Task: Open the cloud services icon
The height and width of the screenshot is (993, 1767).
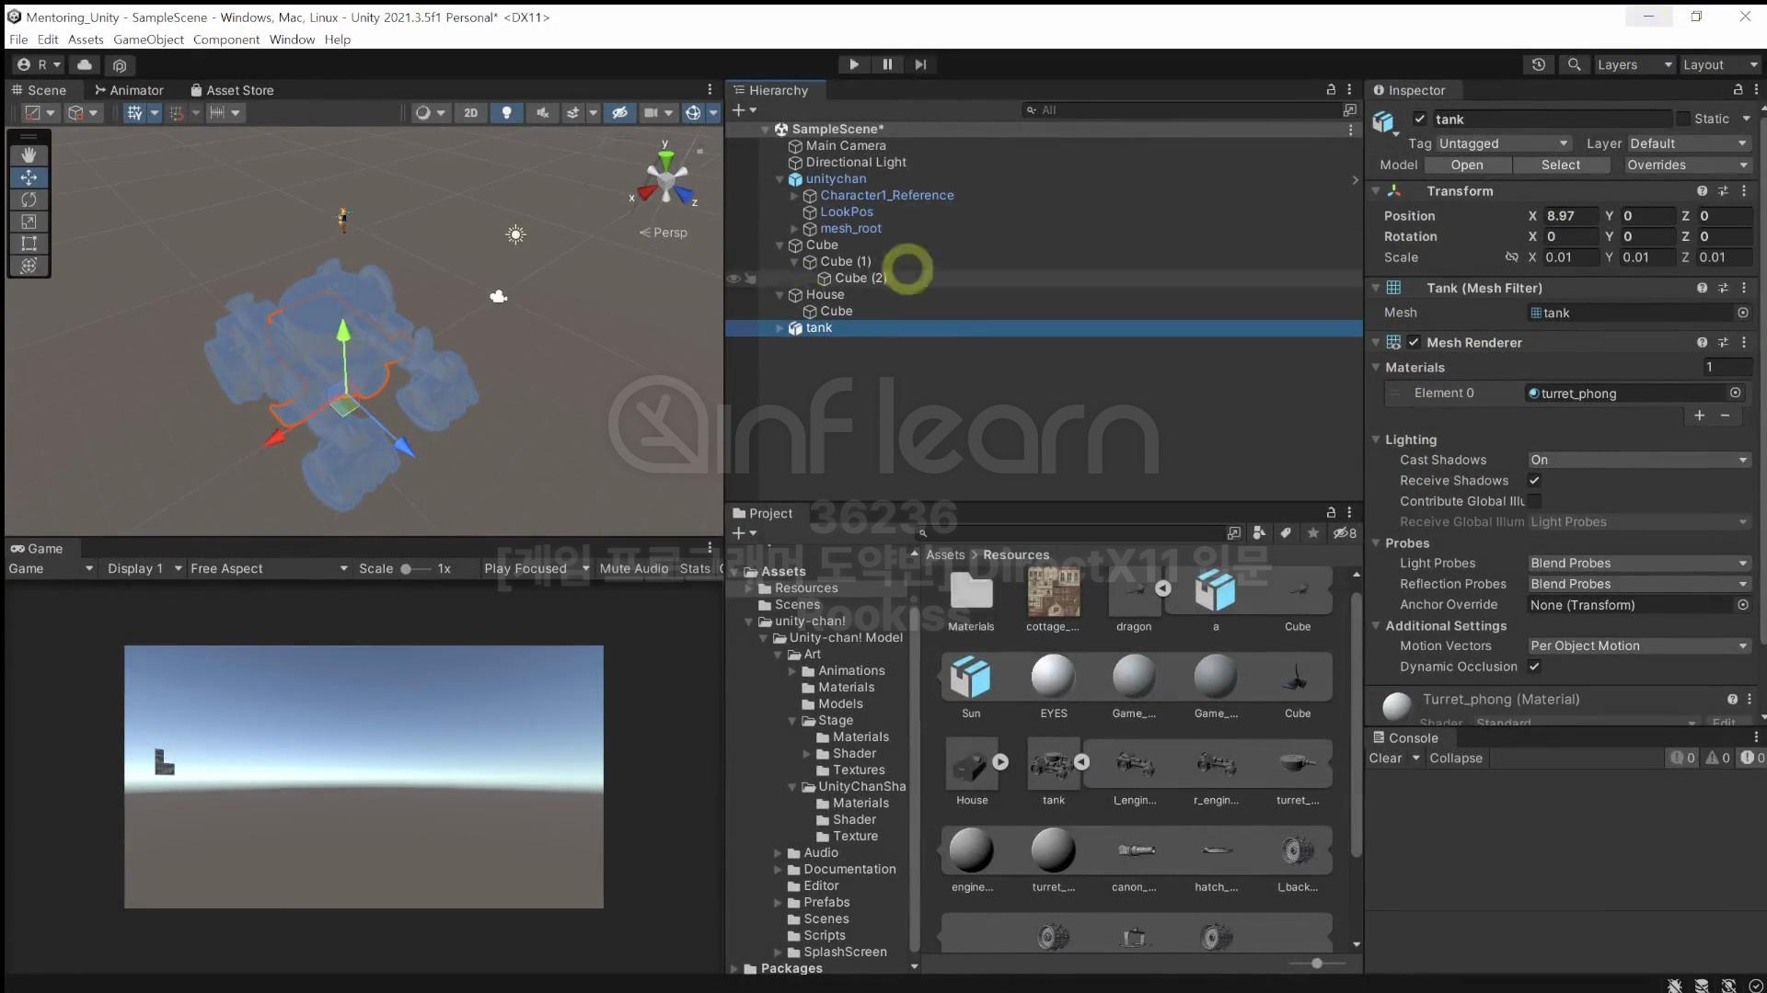Action: (85, 64)
